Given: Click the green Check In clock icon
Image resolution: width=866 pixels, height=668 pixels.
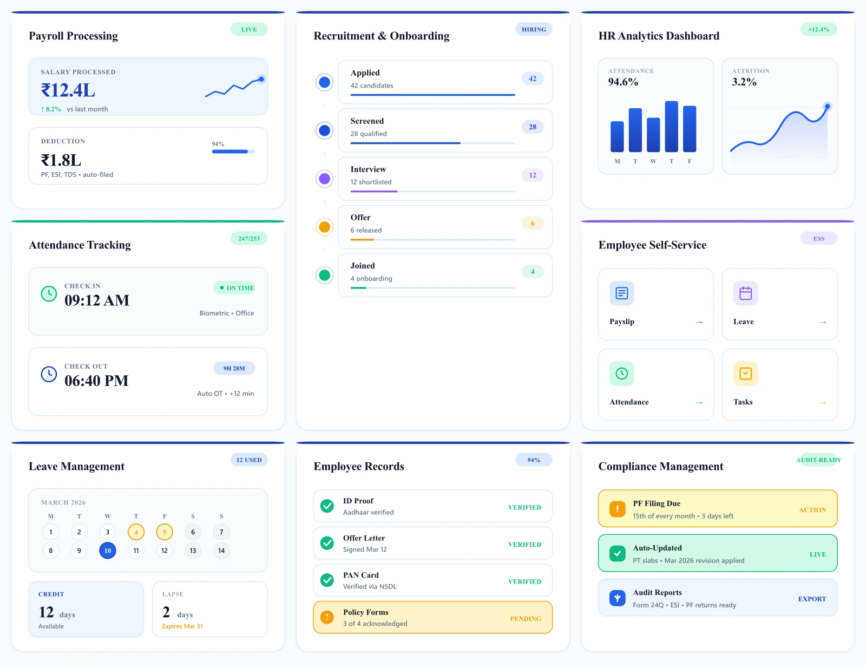Looking at the screenshot, I should click(49, 294).
